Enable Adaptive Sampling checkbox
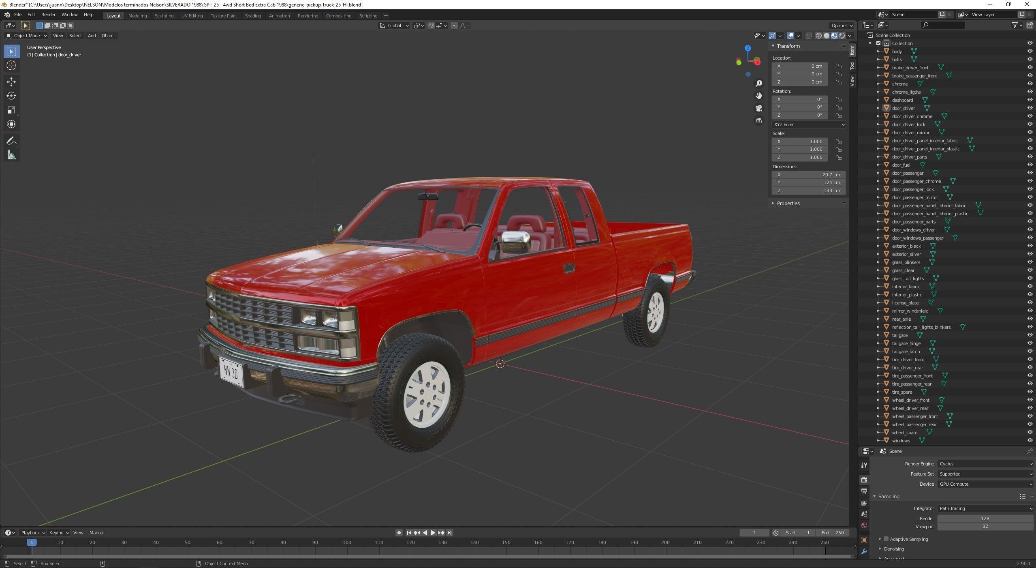The image size is (1036, 568). (x=886, y=539)
